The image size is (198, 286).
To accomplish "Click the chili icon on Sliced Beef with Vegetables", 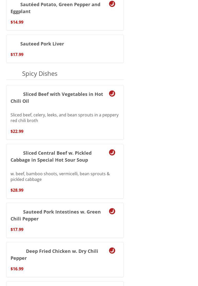I will [x=112, y=94].
